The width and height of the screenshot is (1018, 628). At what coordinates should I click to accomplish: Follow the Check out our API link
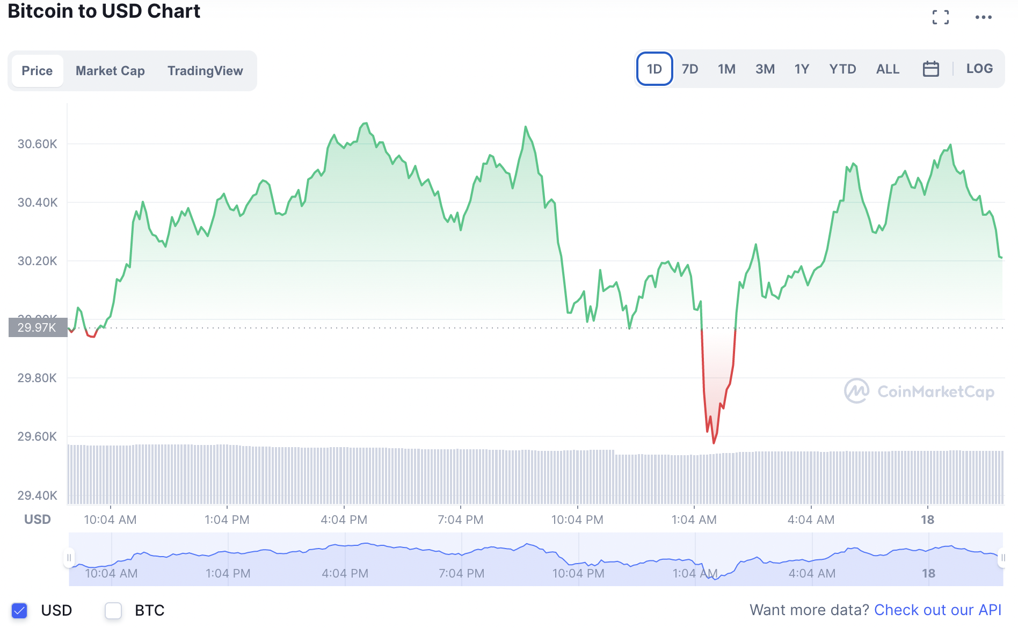point(937,610)
